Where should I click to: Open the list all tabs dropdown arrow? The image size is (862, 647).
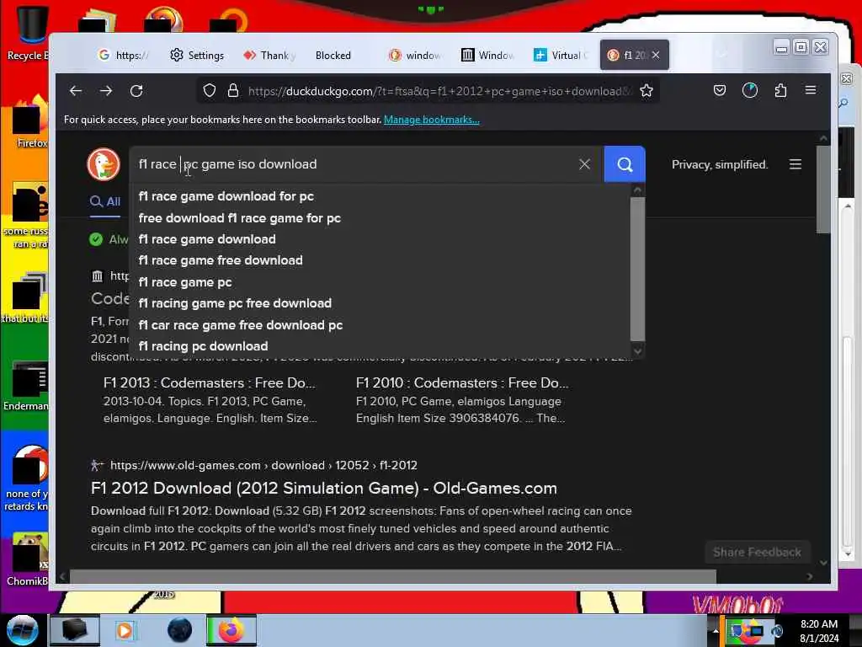coord(722,55)
